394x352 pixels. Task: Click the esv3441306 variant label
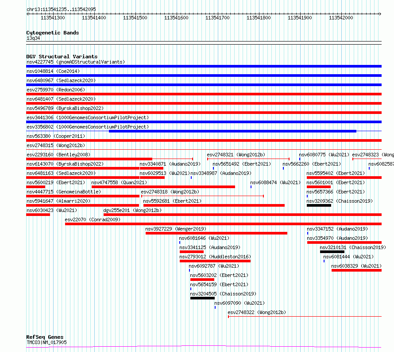click(x=88, y=117)
